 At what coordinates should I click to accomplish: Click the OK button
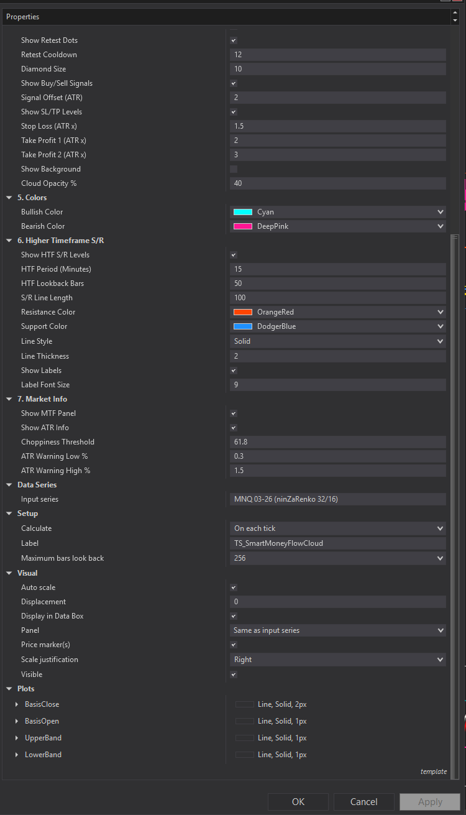(x=298, y=802)
